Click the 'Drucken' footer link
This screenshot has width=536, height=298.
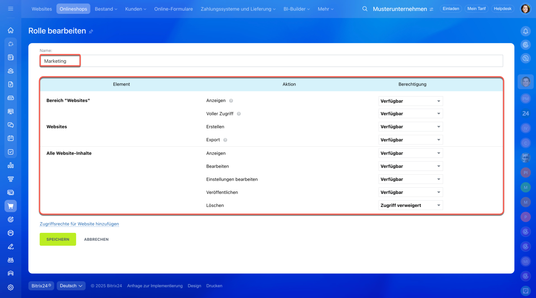(x=214, y=286)
